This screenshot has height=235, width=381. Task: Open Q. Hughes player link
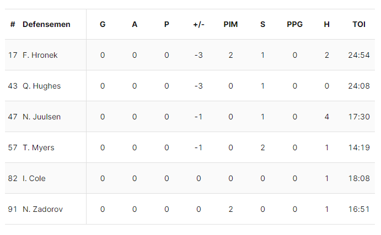coord(41,86)
